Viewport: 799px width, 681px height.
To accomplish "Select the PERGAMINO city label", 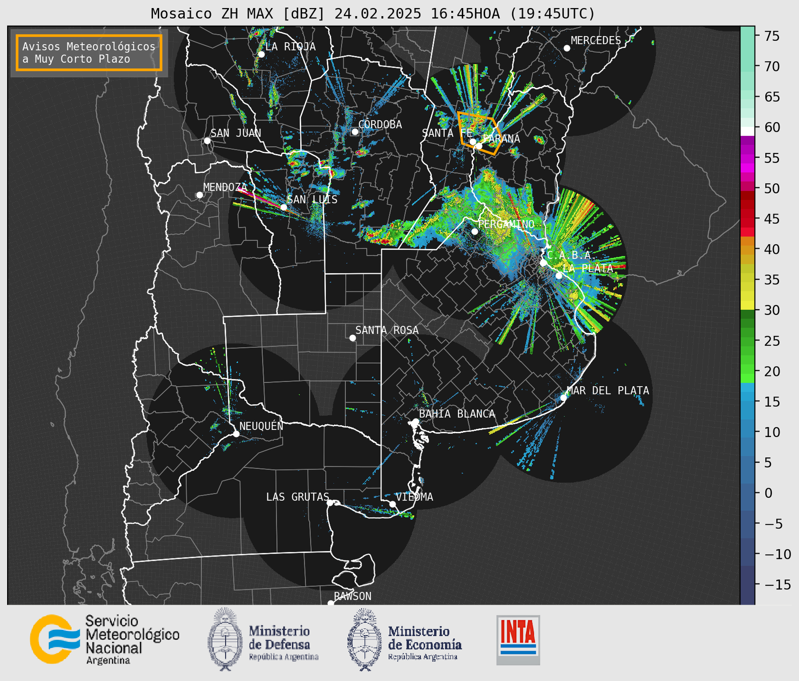I will (x=506, y=224).
